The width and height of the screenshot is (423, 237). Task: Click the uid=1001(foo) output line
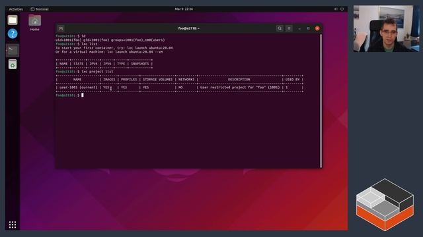coord(110,40)
